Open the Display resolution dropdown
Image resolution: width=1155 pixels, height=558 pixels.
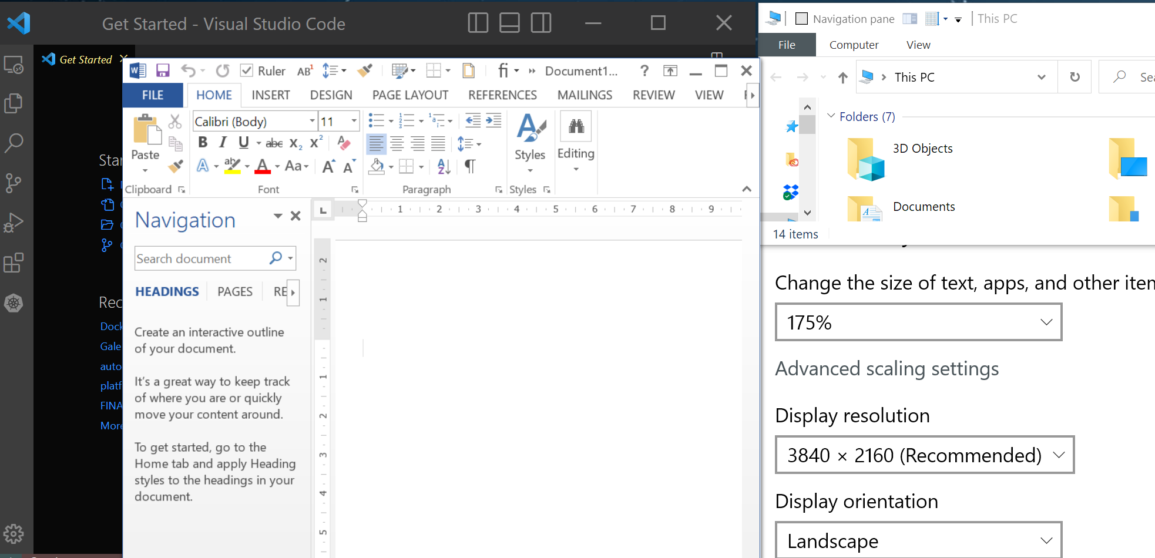tap(924, 455)
